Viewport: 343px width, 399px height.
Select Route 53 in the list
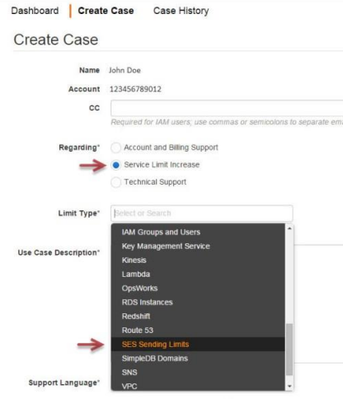tap(198, 331)
